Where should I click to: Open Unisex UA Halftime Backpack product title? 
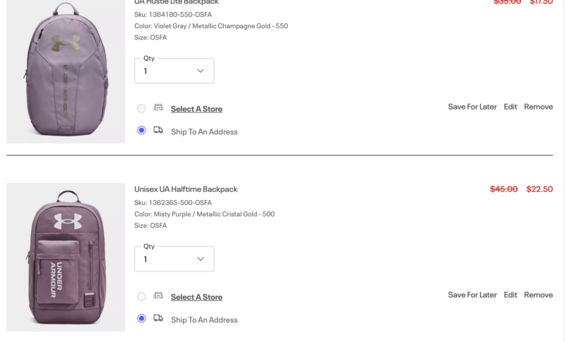(186, 189)
